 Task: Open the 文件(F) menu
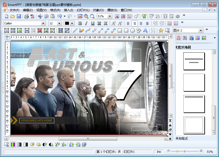click(14, 10)
